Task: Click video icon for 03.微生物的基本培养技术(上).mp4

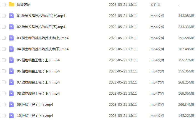Action: tap(11, 38)
